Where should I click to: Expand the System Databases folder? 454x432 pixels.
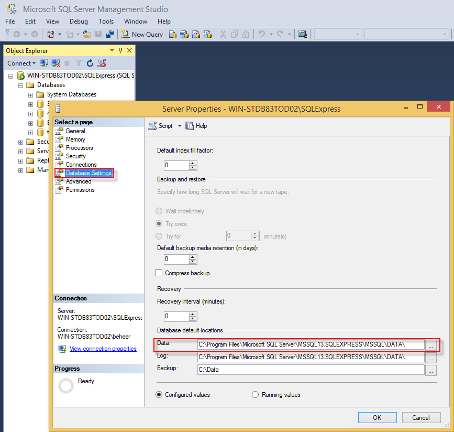(30, 95)
